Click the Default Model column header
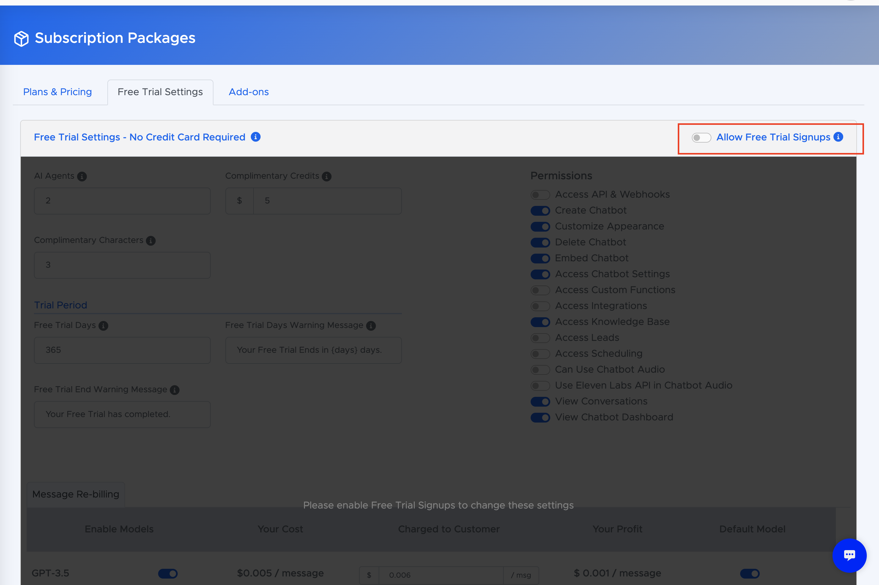 pyautogui.click(x=752, y=529)
